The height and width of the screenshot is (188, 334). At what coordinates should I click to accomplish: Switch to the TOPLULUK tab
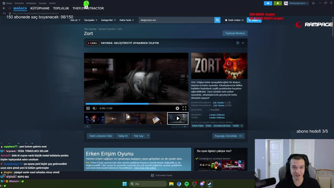61,8
